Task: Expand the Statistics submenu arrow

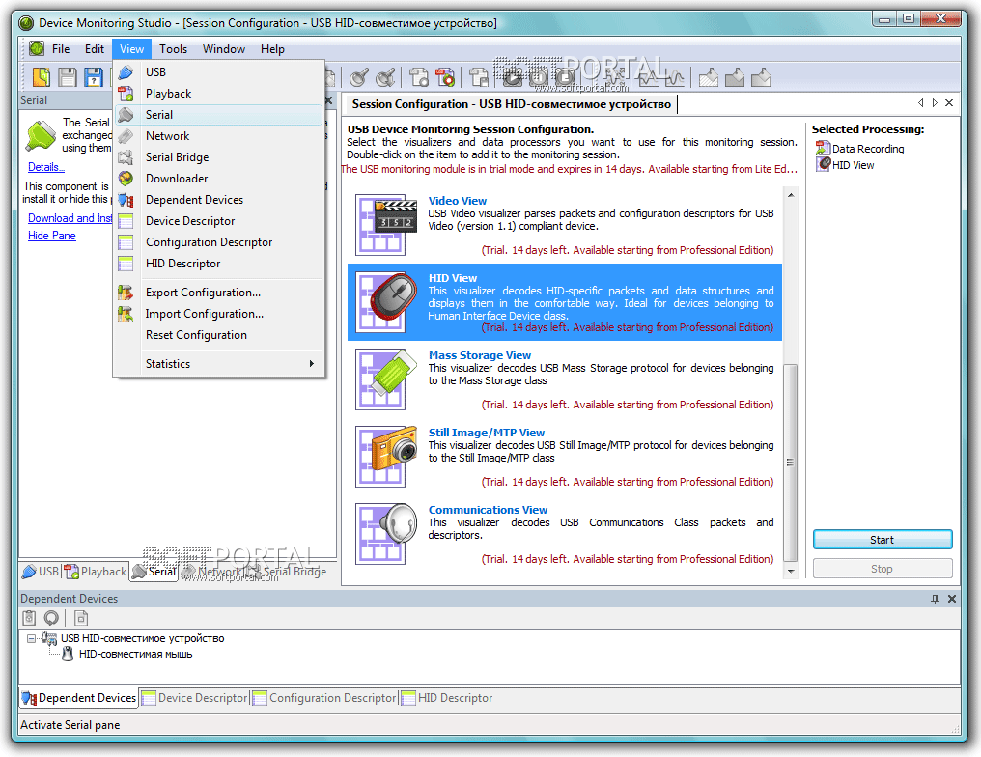Action: click(312, 363)
